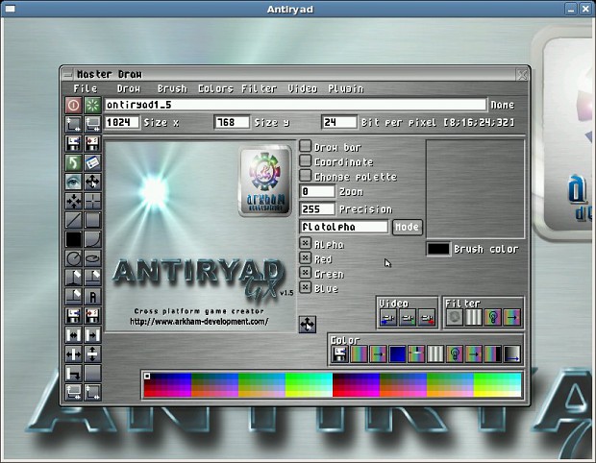This screenshot has width=596, height=463.
Task: Click the solid blue swatch in Color panel
Action: (x=397, y=354)
